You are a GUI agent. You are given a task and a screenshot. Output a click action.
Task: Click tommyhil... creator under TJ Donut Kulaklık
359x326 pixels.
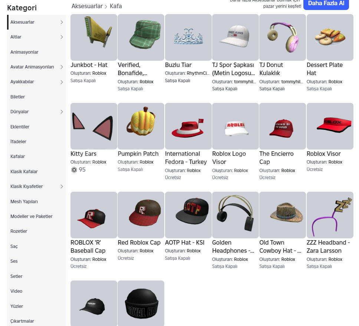(x=292, y=81)
